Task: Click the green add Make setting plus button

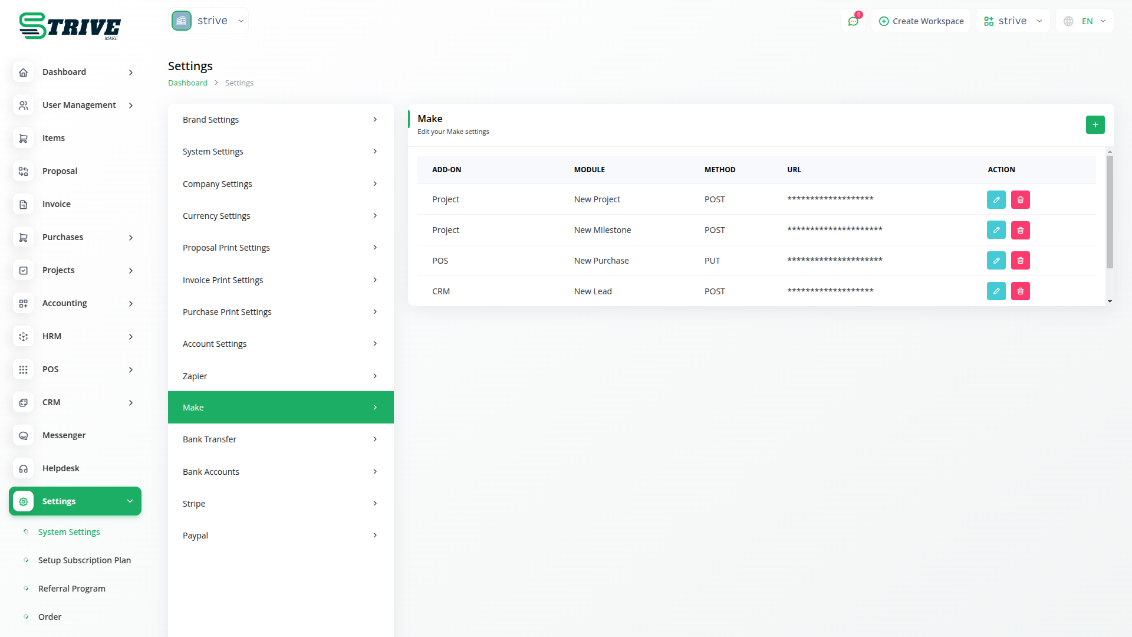Action: tap(1095, 124)
